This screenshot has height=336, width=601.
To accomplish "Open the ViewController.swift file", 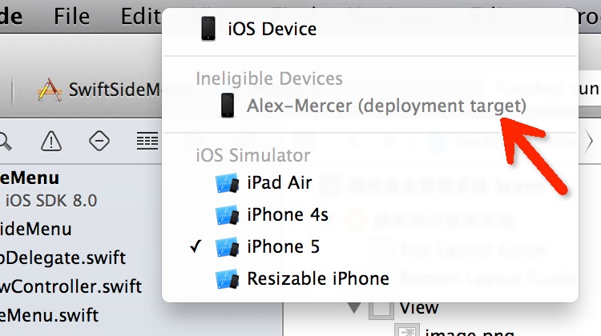I will [x=71, y=286].
